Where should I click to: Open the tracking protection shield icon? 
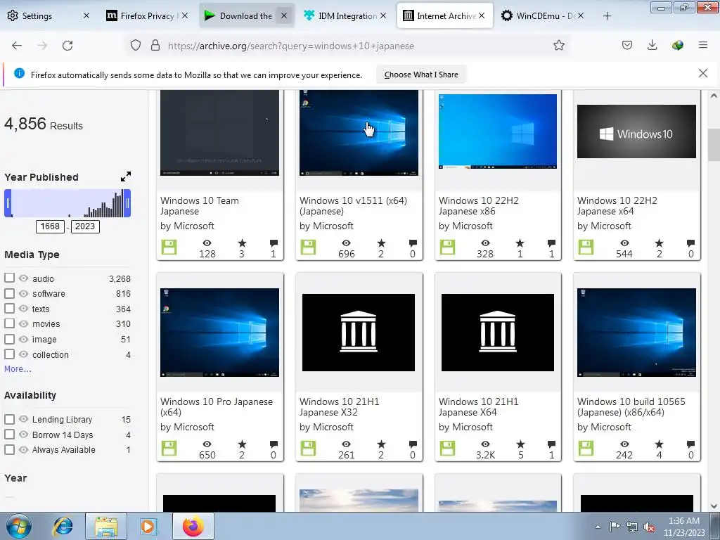click(x=136, y=45)
